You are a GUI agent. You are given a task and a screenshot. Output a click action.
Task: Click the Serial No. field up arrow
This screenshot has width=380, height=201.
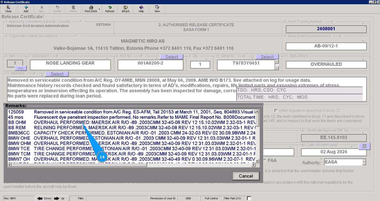(x=277, y=62)
